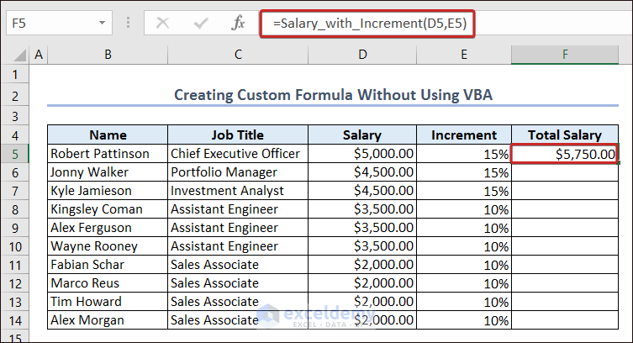
Task: Select row 10 header
Action: click(x=15, y=246)
